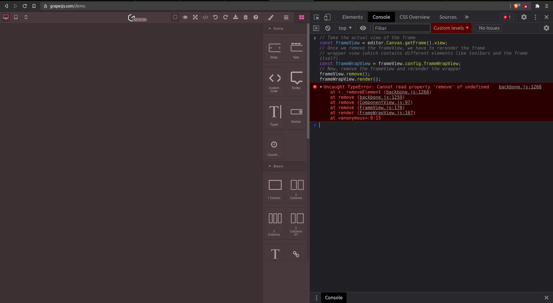Click the console Filter input field
Image resolution: width=553 pixels, height=303 pixels.
(x=402, y=28)
